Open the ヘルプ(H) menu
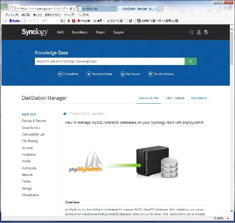The height and width of the screenshot is (223, 235). click(83, 15)
